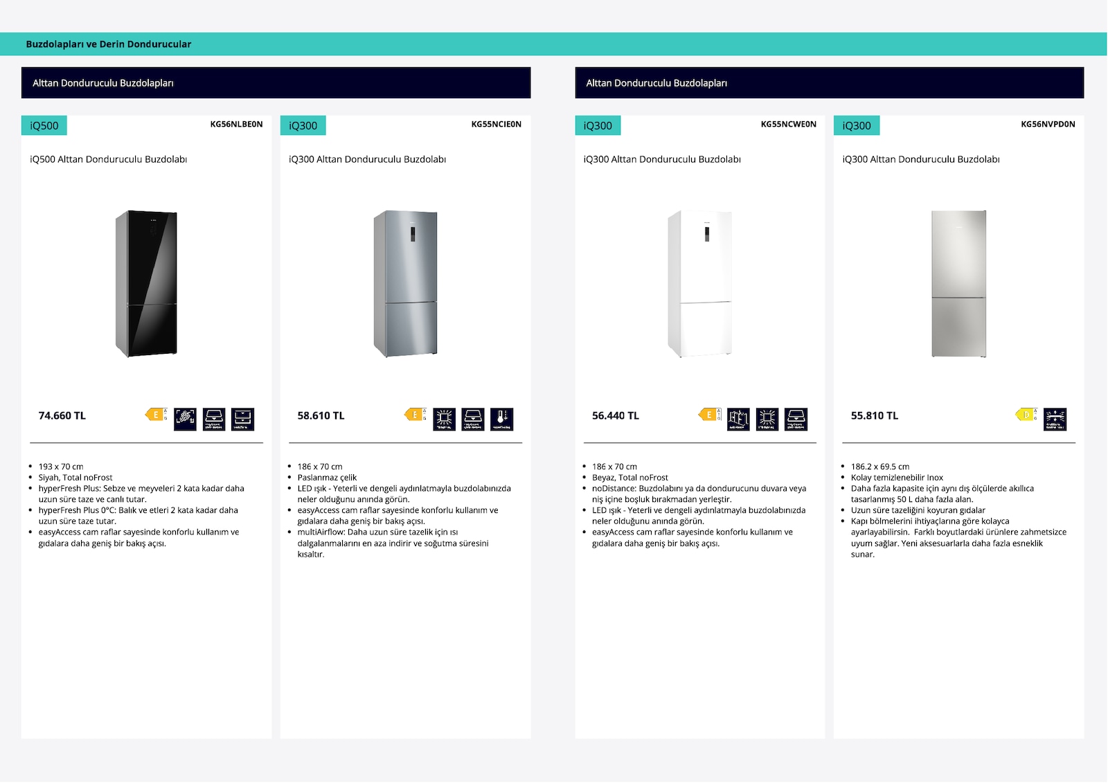Click the drawers icon on KG56NLBE0N
The image size is (1108, 783).
coord(243,419)
